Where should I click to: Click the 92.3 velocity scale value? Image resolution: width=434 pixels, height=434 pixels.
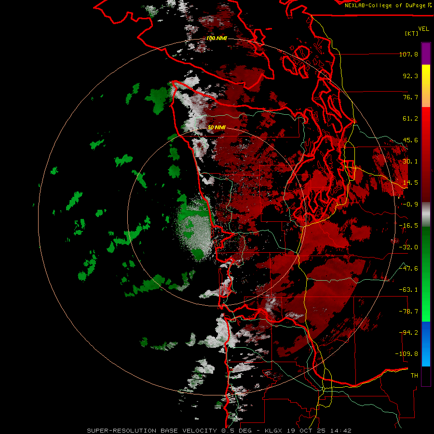[410, 76]
